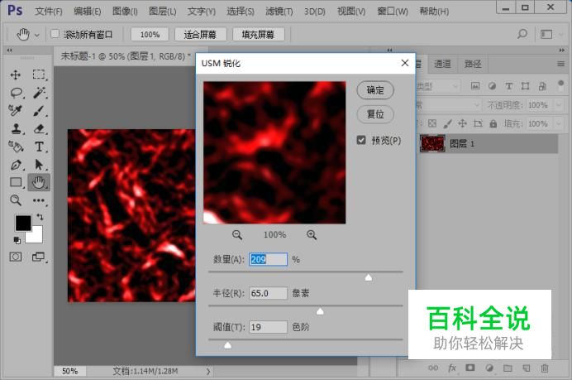This screenshot has width=572, height=380.
Task: Swap foreground and background colors
Action: pyautogui.click(x=40, y=217)
